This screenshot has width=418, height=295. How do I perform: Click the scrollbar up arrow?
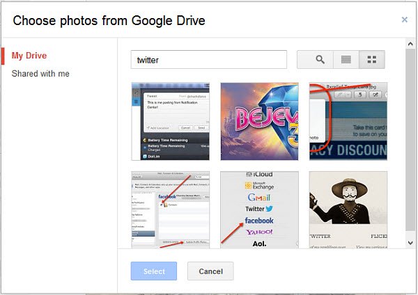click(x=410, y=44)
